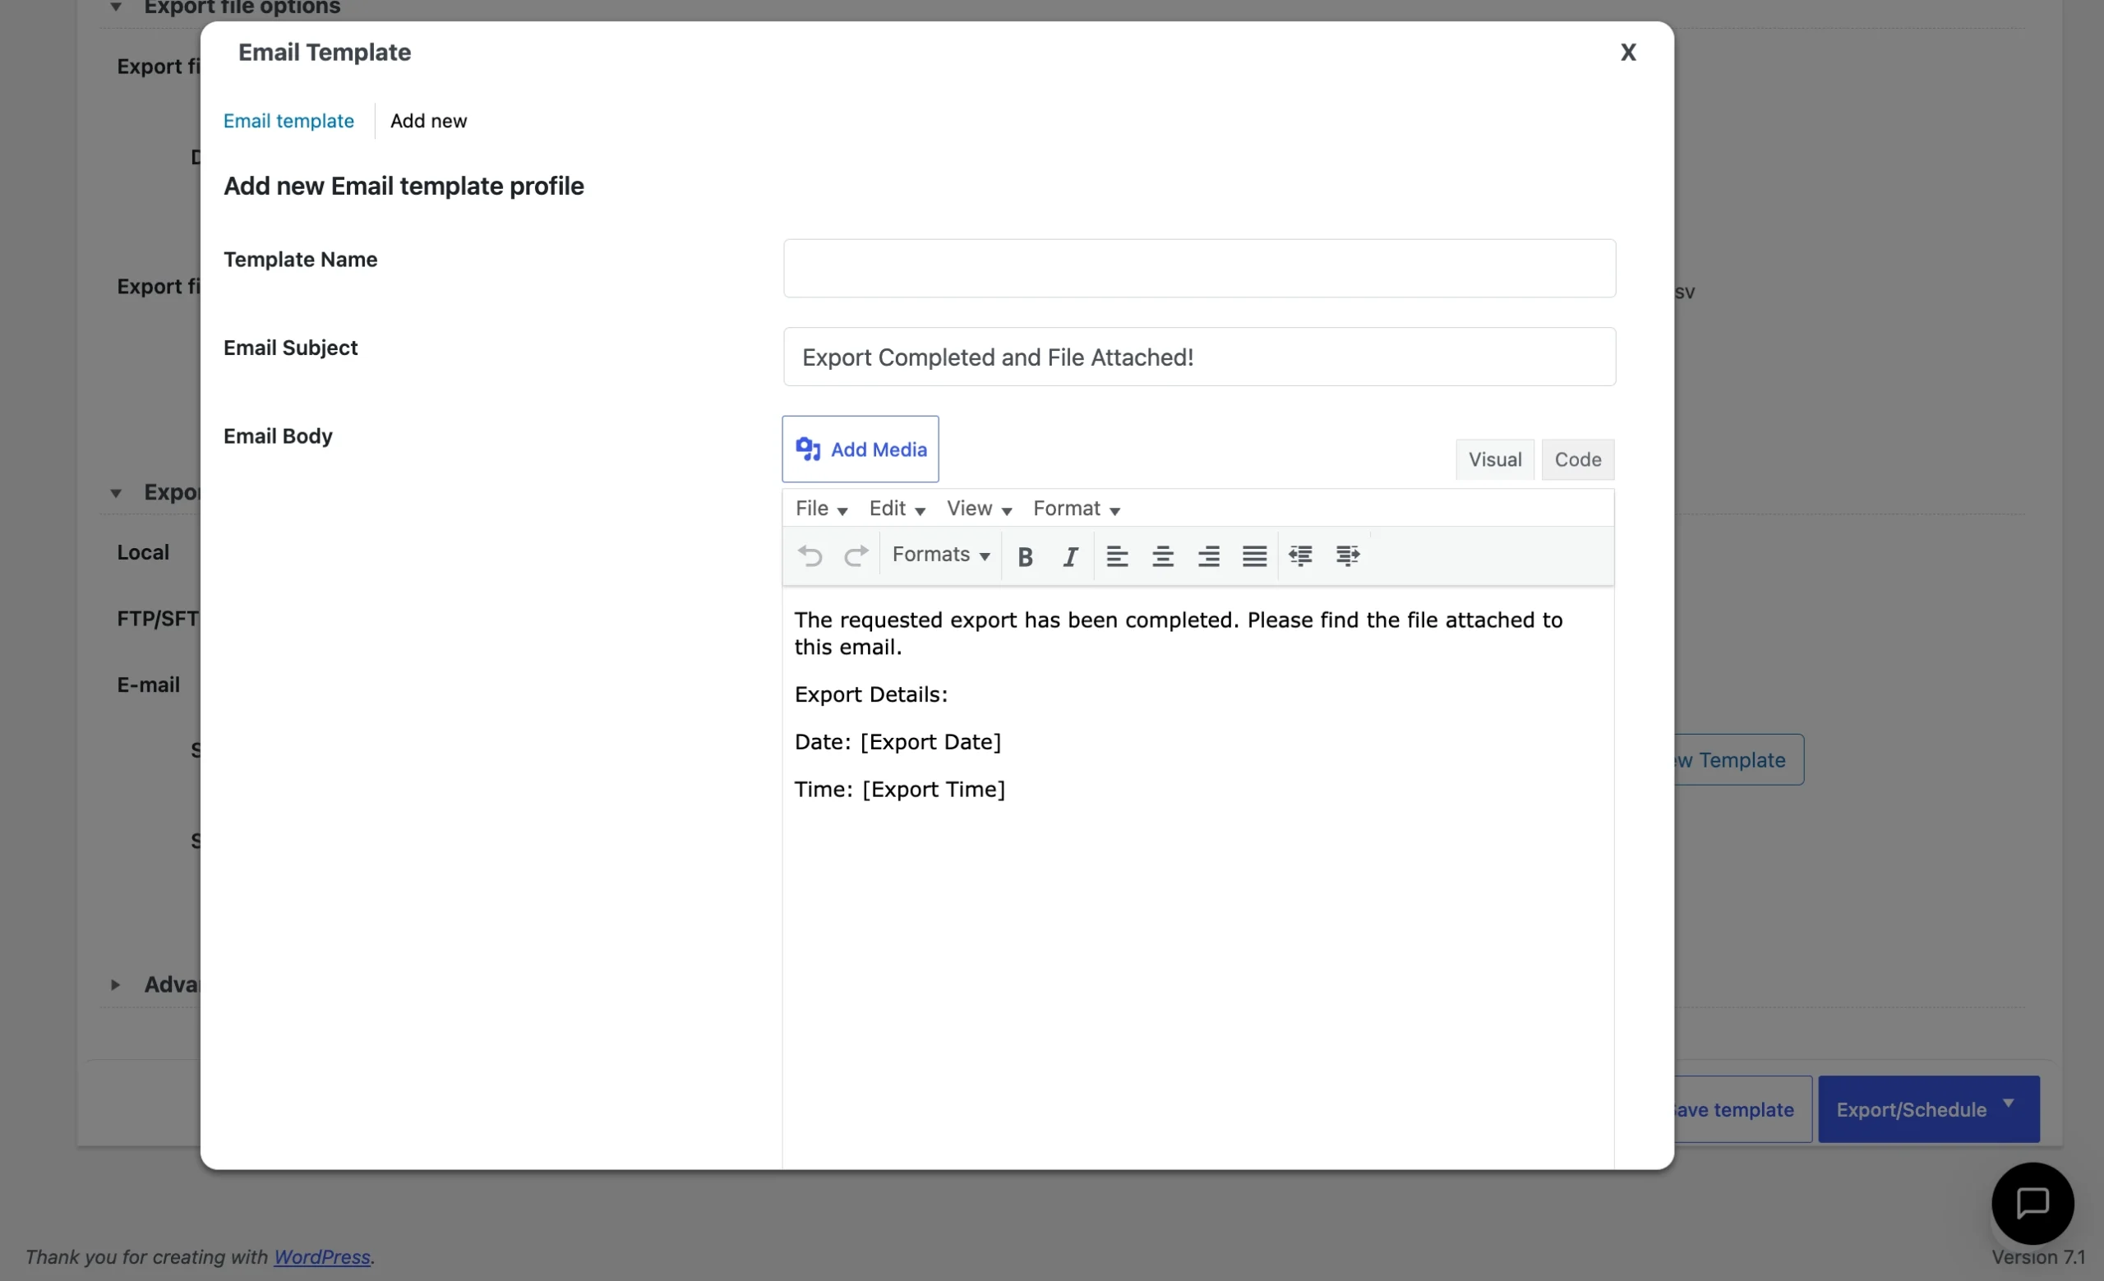Click the Redo arrow in editor toolbar

click(856, 555)
